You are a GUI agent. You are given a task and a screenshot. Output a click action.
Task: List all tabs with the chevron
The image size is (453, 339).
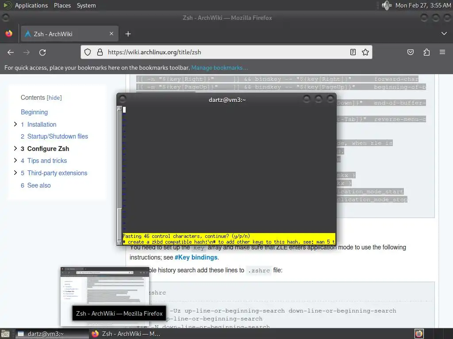coord(444,34)
